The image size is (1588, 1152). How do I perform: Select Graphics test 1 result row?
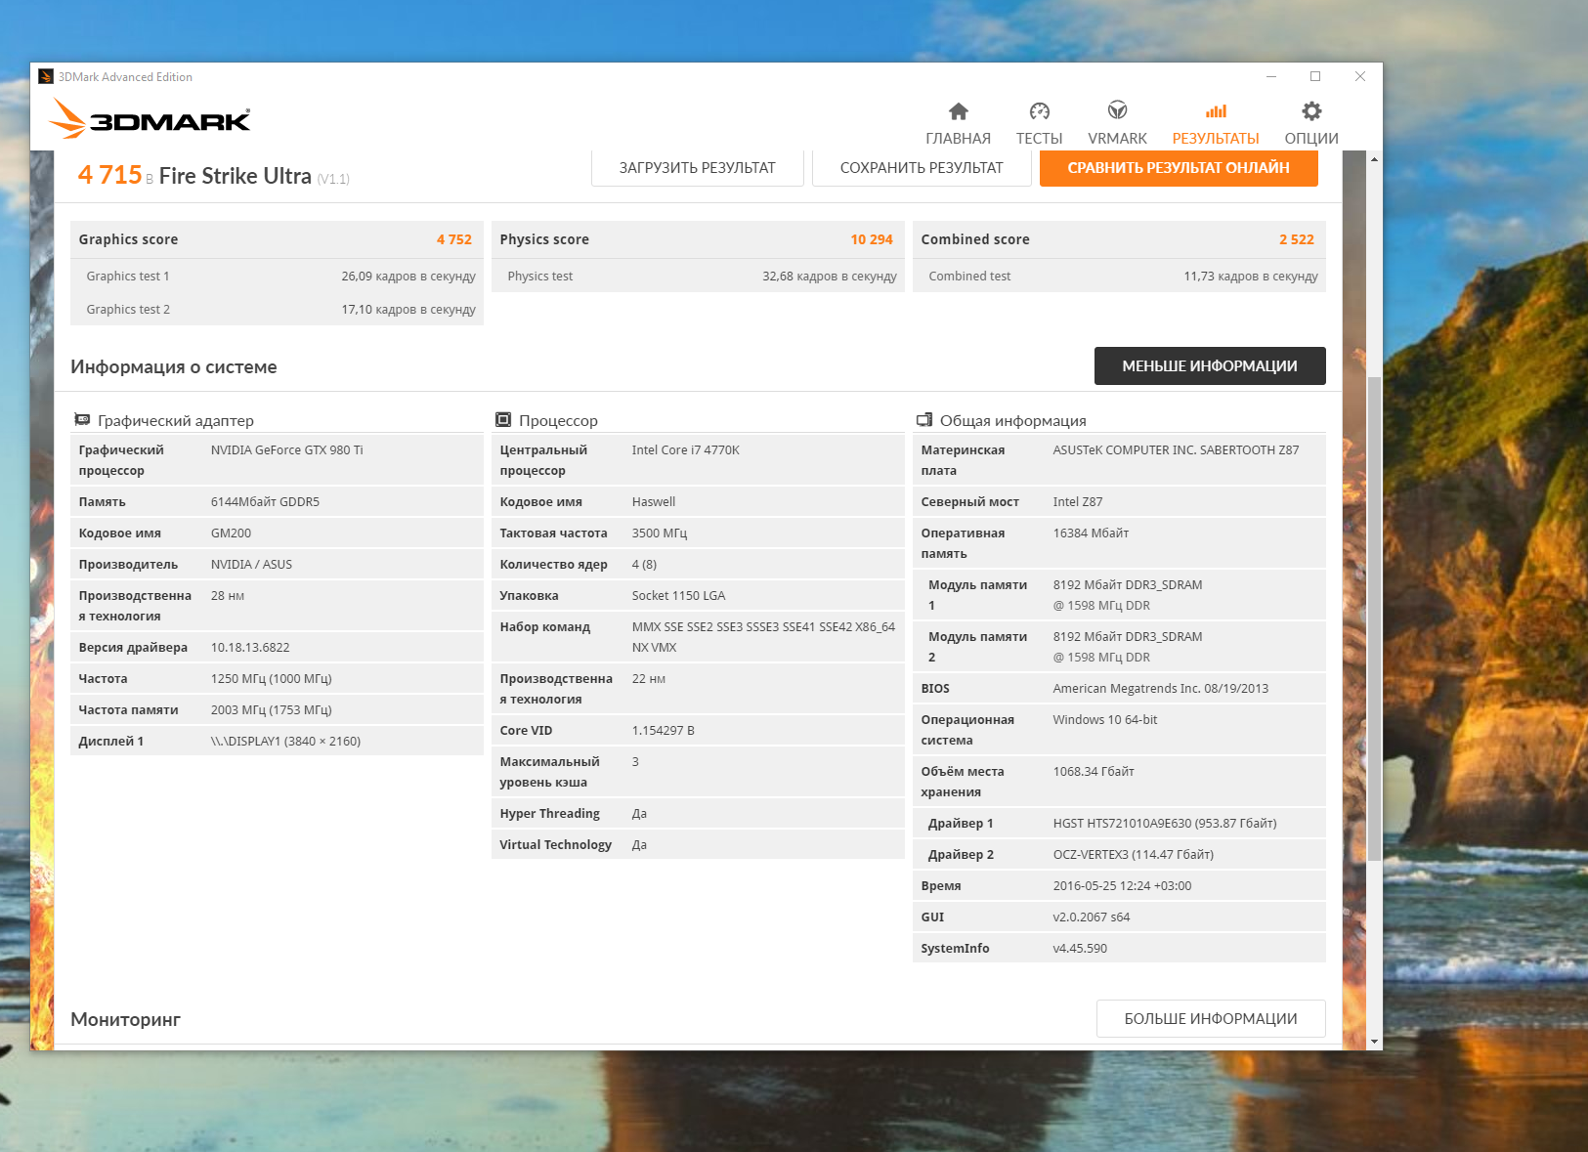278,277
